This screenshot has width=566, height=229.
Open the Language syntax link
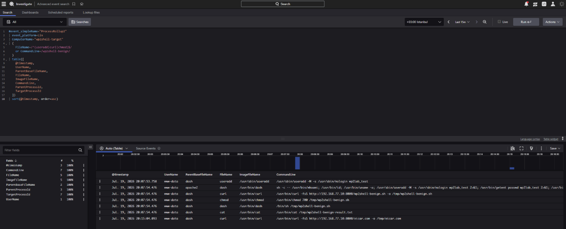coord(530,139)
